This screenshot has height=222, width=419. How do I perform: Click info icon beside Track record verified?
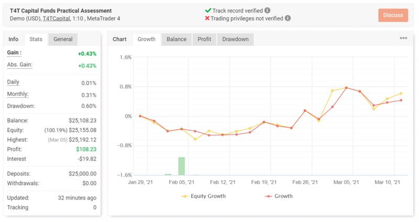pos(268,10)
